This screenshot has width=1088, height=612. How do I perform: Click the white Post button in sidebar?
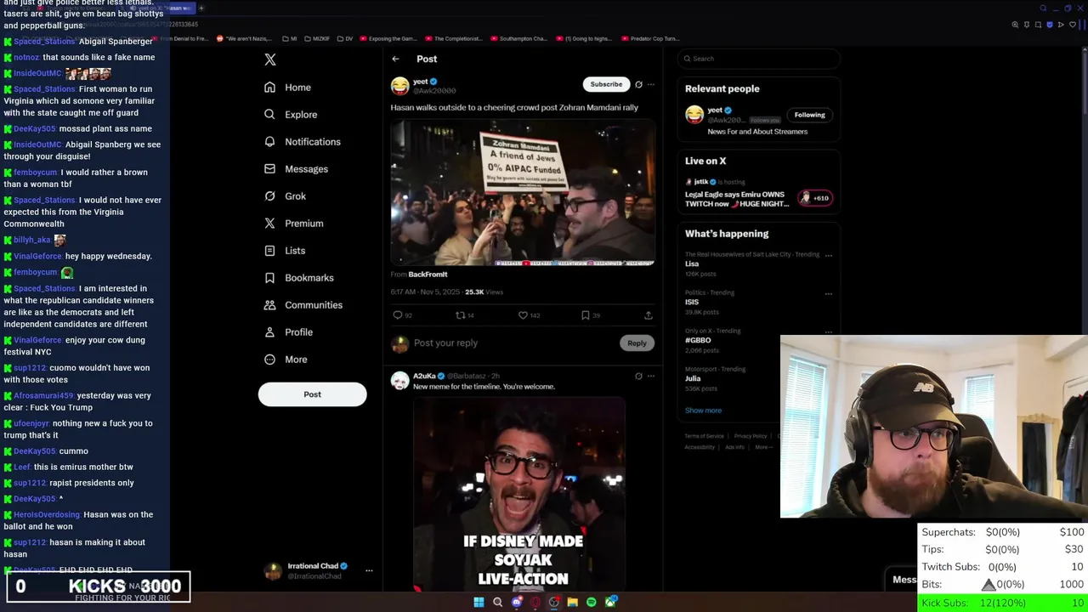pyautogui.click(x=312, y=394)
